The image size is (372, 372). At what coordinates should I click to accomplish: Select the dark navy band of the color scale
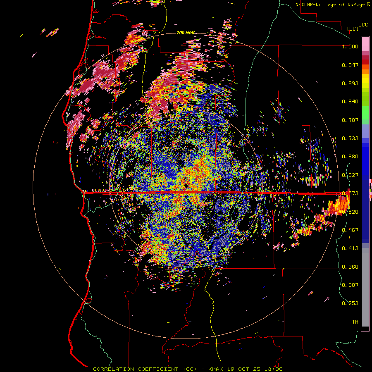[365, 211]
